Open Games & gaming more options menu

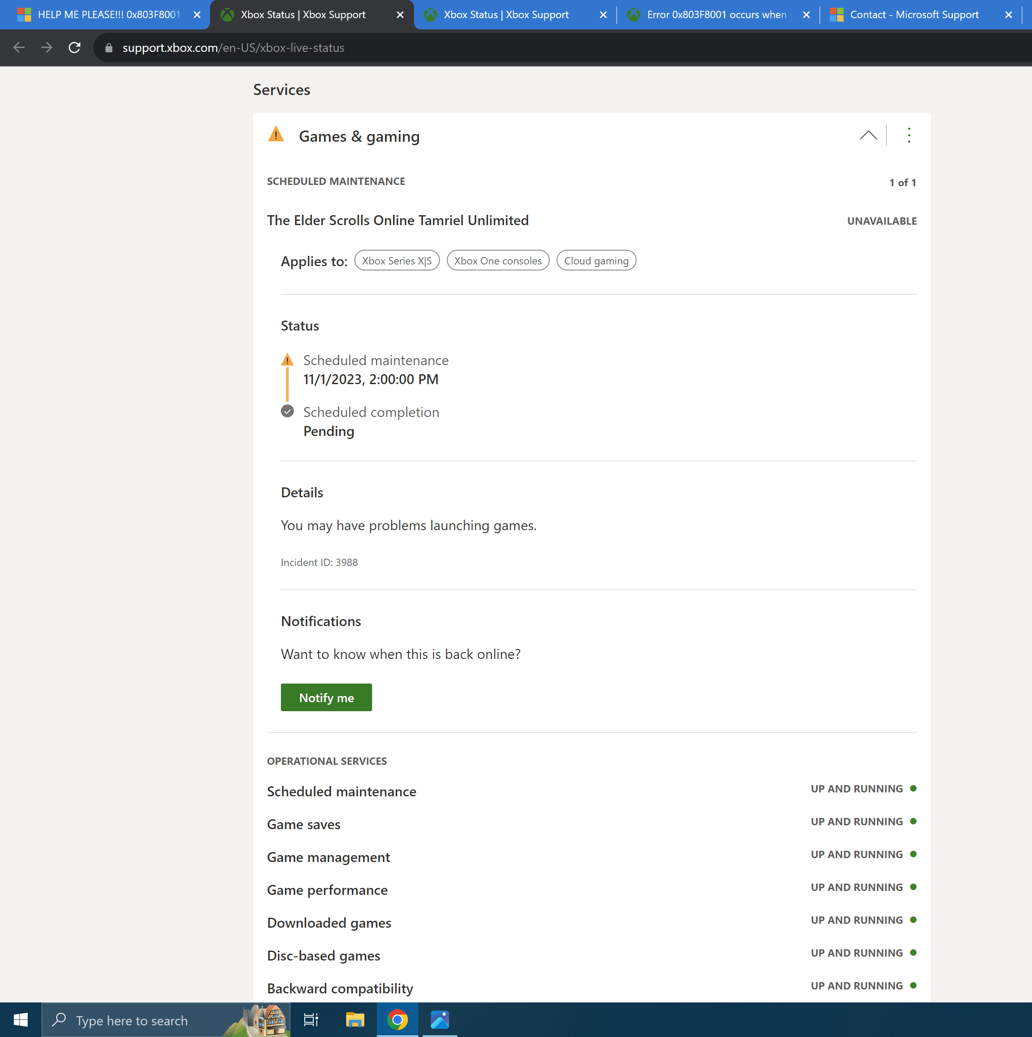(908, 135)
